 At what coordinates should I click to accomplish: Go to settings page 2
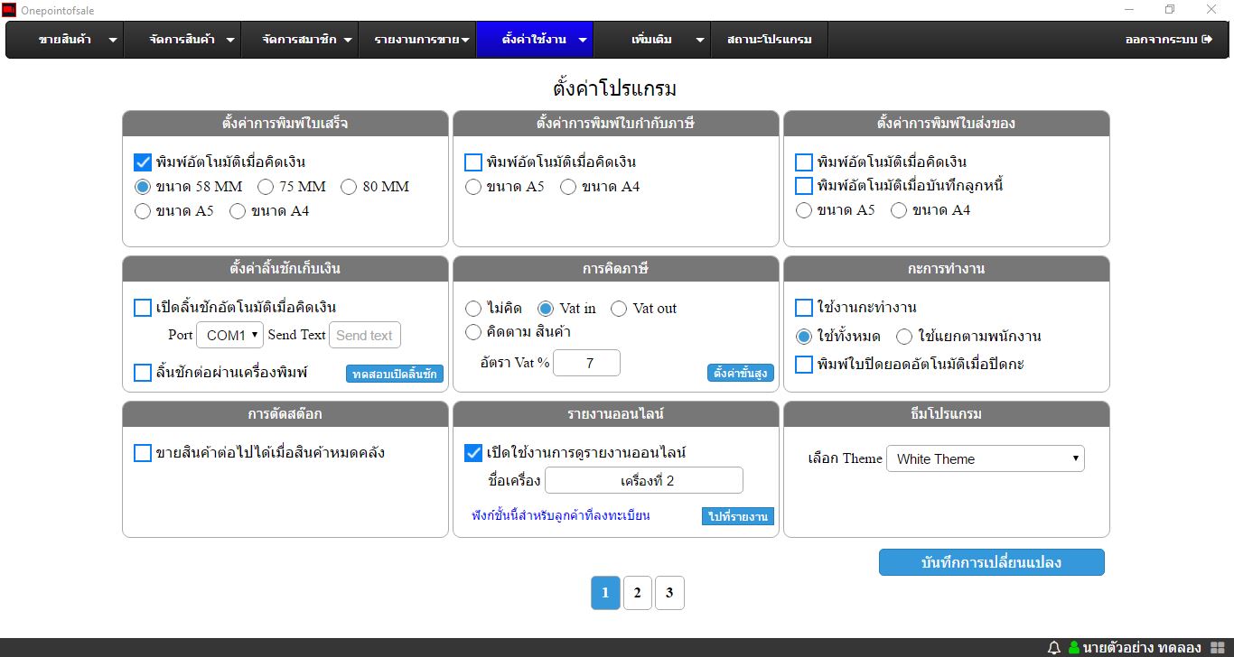tap(638, 593)
